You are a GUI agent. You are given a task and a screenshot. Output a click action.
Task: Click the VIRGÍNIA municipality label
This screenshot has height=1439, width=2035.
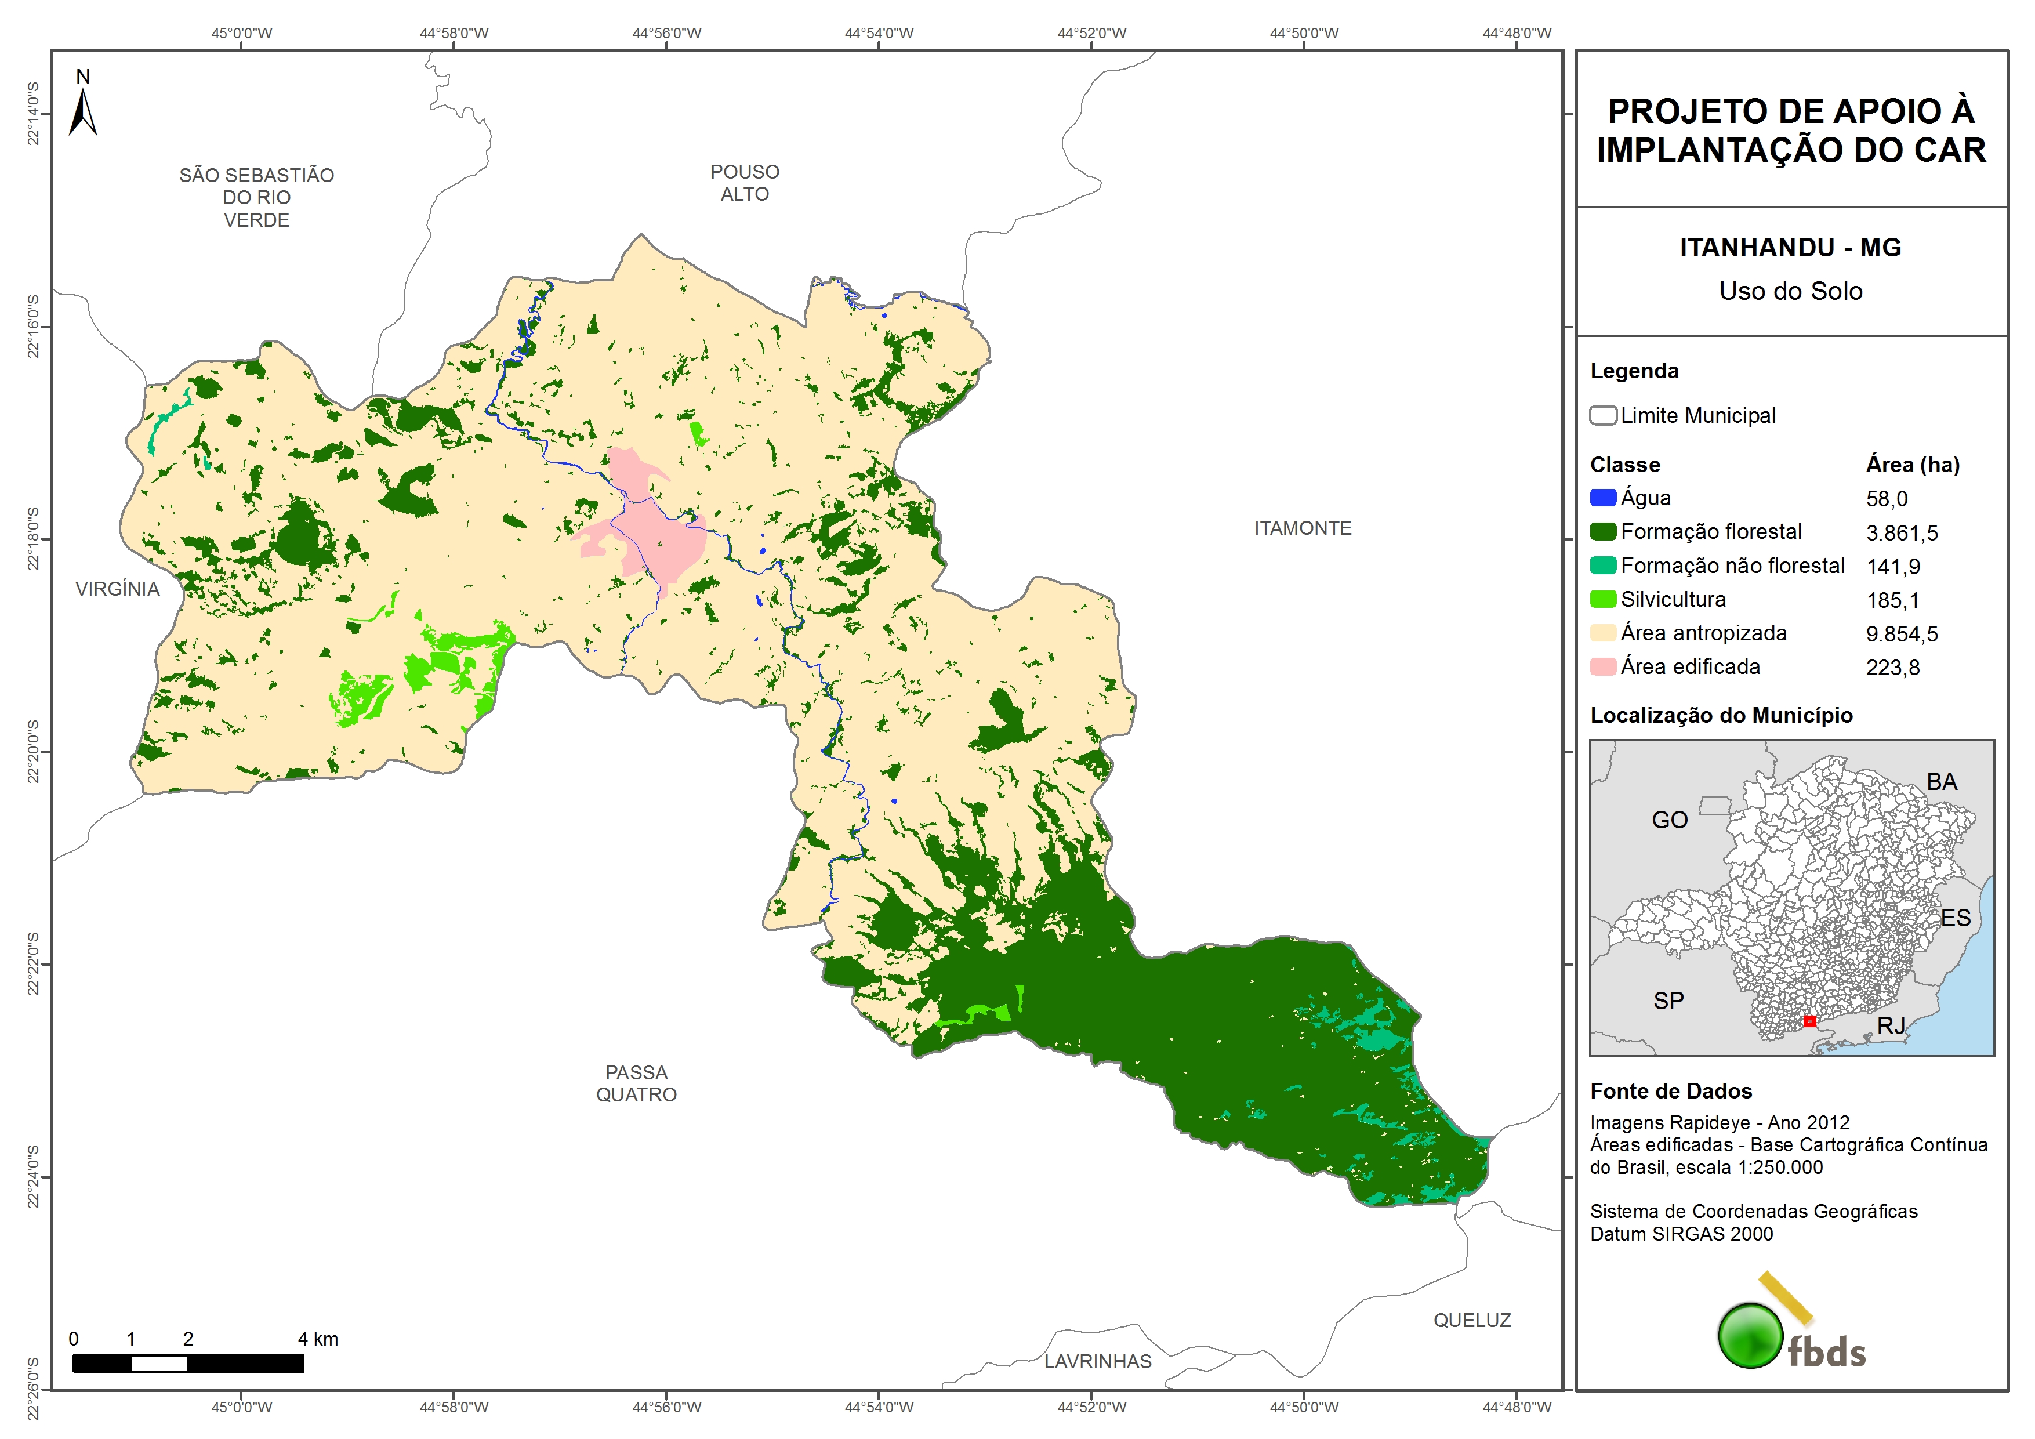click(117, 589)
